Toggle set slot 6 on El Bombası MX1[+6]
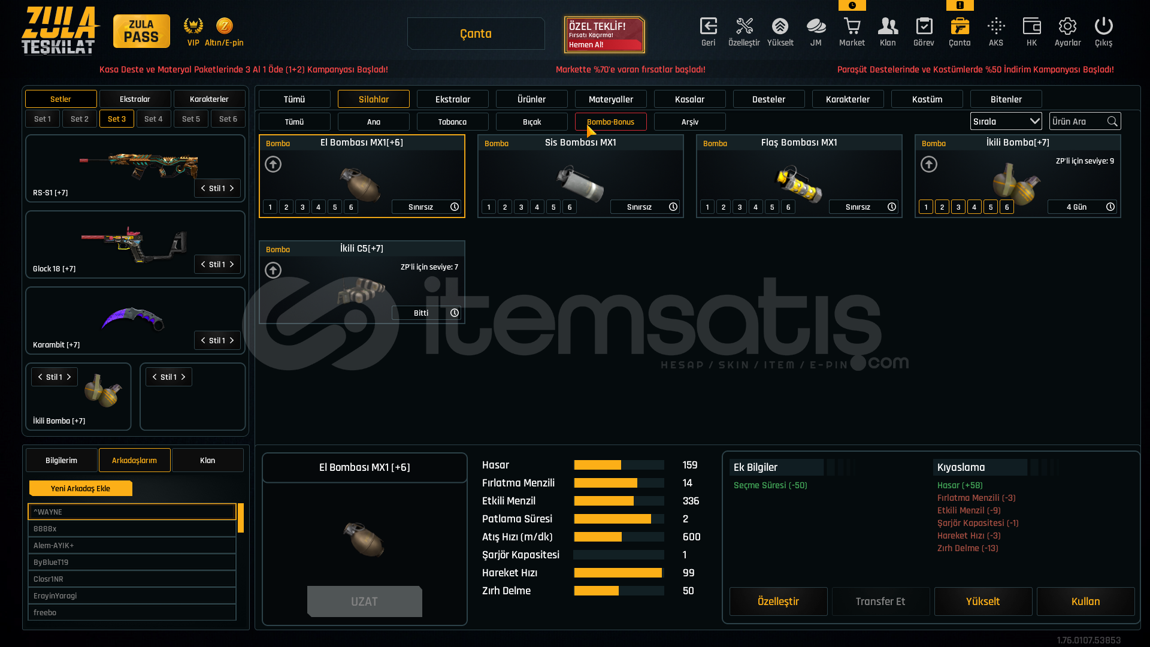 coord(351,207)
